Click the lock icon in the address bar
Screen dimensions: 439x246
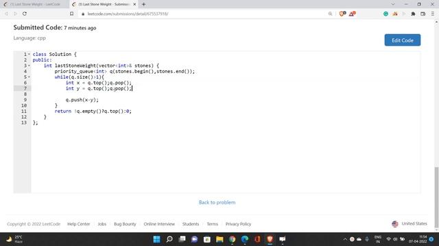click(83, 14)
